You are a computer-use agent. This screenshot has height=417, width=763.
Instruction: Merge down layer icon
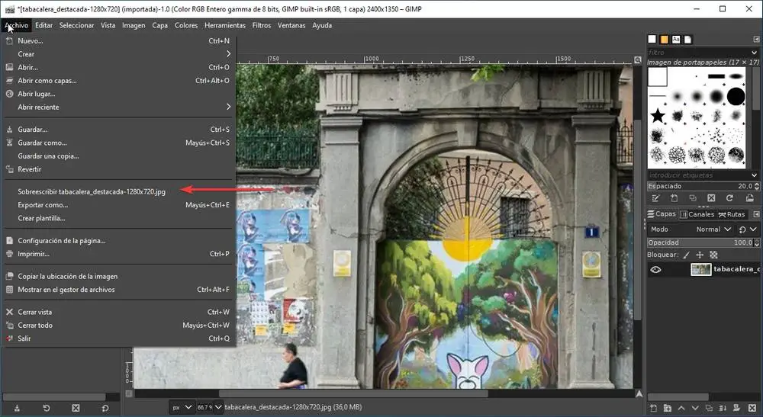coord(723,409)
